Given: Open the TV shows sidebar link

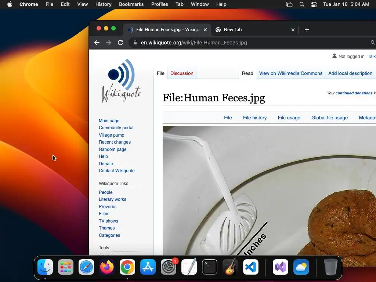Looking at the screenshot, I should (108, 221).
